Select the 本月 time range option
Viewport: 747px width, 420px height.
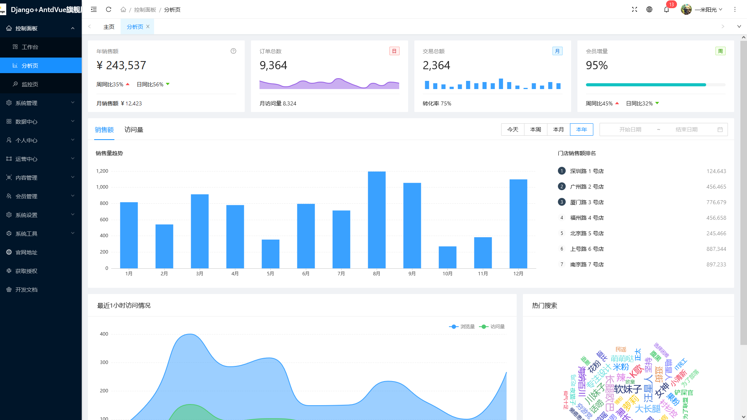coord(559,129)
